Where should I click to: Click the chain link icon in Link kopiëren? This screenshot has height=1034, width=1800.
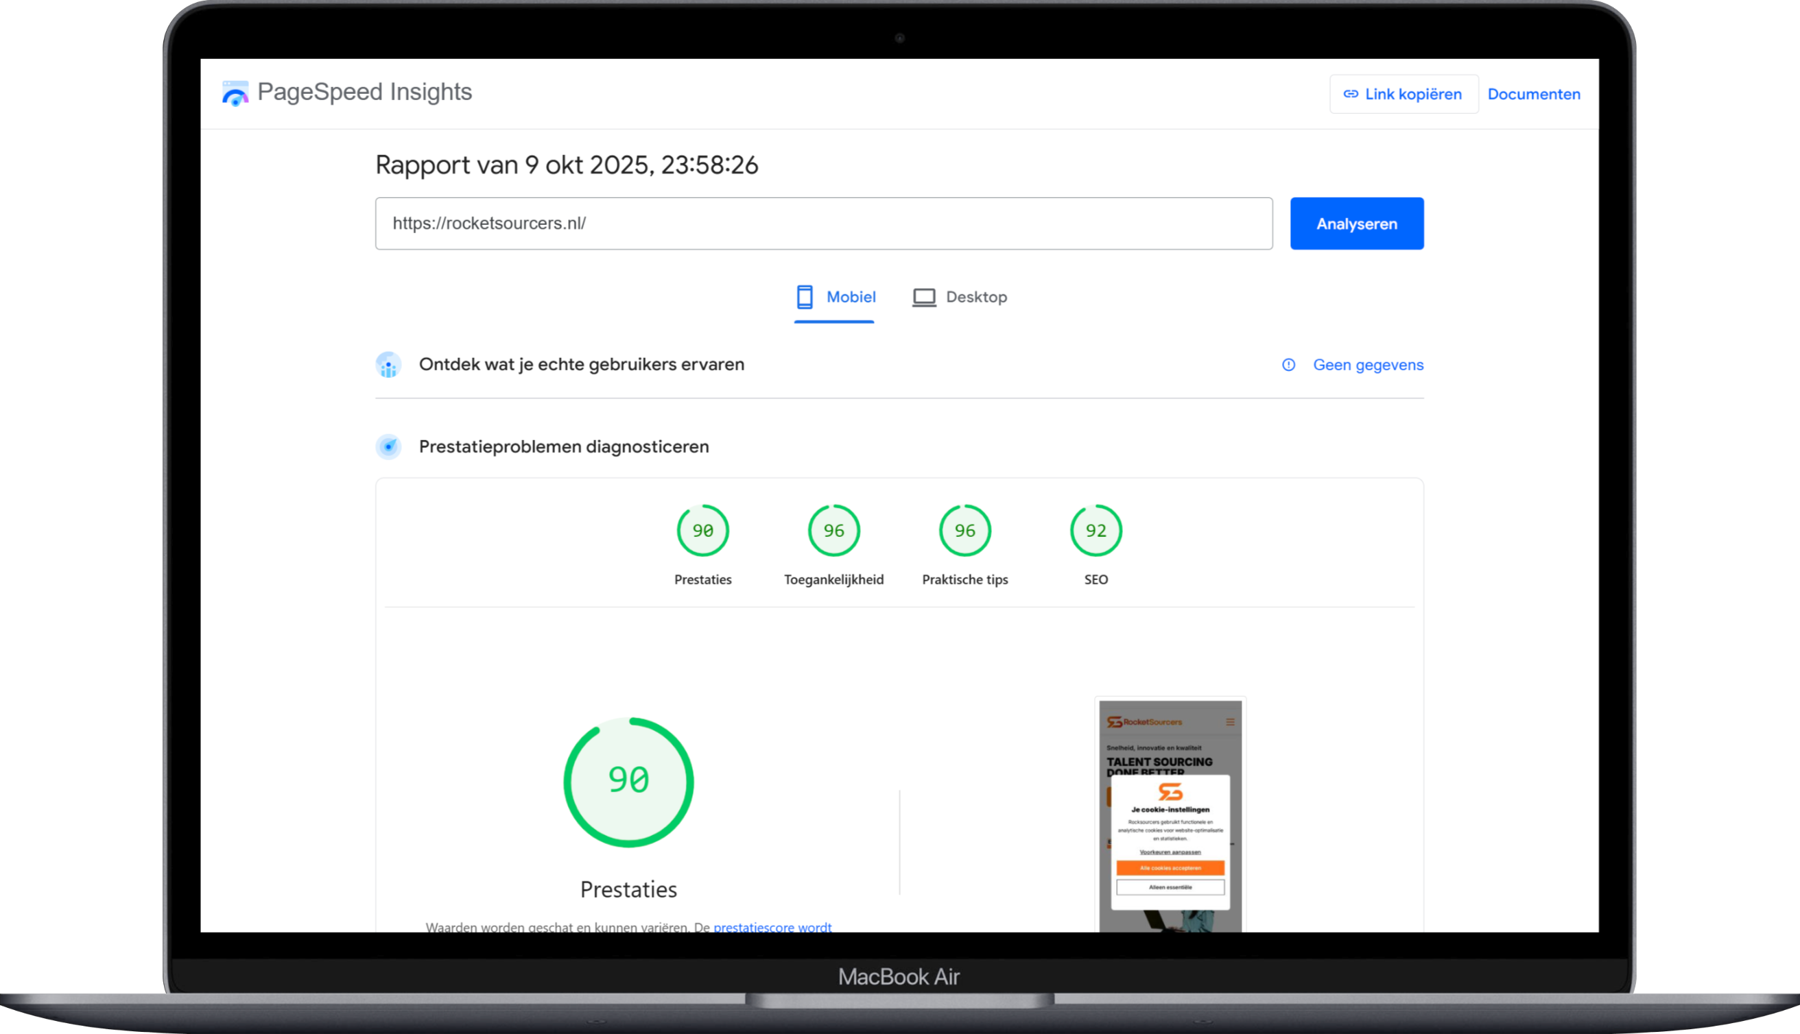1351,95
